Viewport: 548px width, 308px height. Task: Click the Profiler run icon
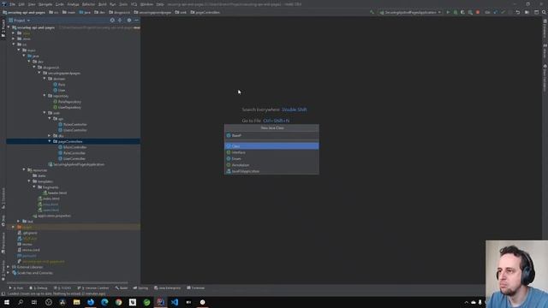tap(470, 12)
